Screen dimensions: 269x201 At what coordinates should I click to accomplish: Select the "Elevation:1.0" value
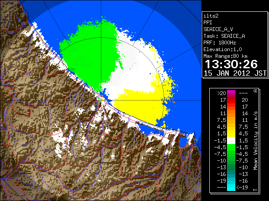click(223, 49)
